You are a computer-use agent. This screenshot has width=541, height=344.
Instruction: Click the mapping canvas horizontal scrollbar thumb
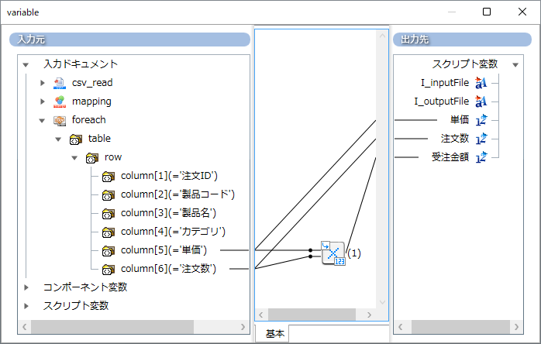click(x=312, y=315)
